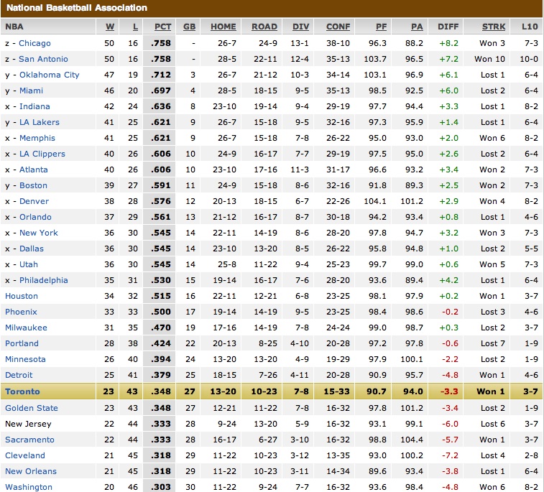
Task: Click the San Antonio team link
Action: [43, 59]
